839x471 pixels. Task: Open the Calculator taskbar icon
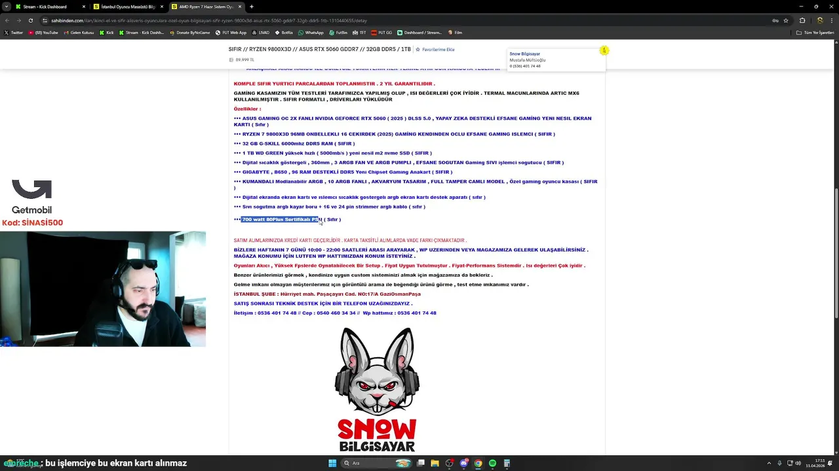click(x=507, y=463)
